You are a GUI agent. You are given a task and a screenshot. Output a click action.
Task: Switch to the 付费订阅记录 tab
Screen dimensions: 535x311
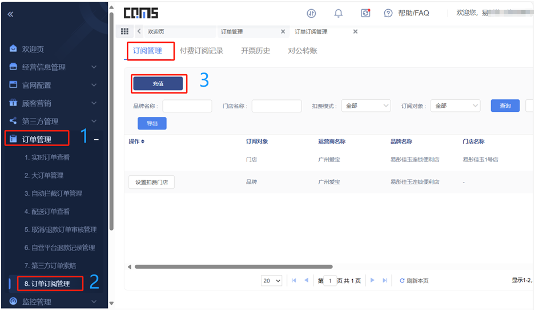[201, 51]
